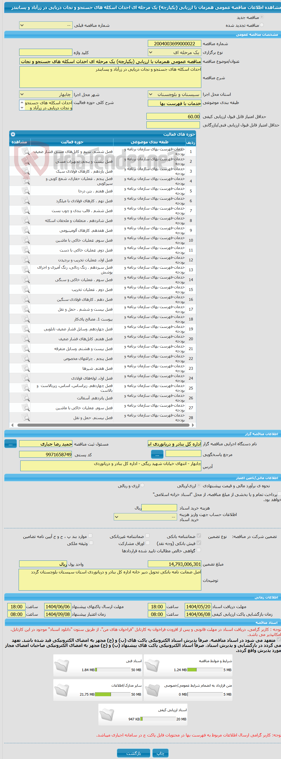The width and height of the screenshot is (281, 759).
Task: Click the ellipsis button beside مرجع پاسخگویی
Action: [x=157, y=454]
